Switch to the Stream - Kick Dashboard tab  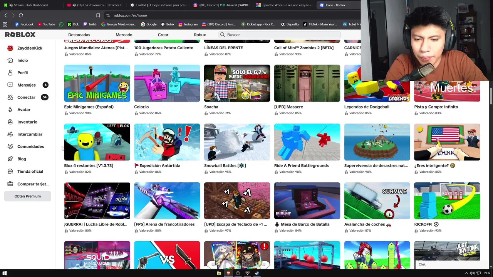point(32,5)
